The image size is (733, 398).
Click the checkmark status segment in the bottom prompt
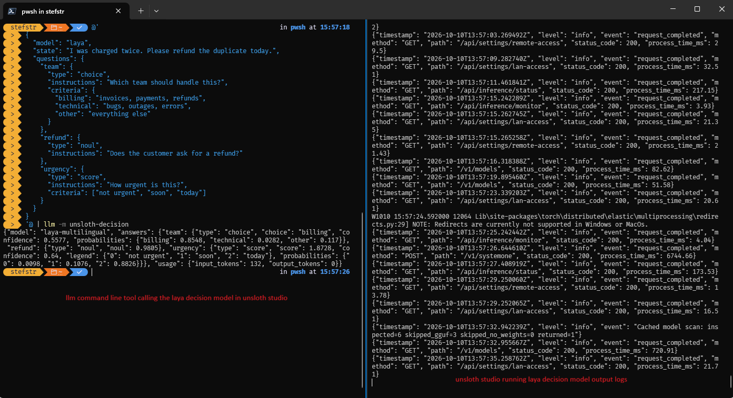[79, 272]
